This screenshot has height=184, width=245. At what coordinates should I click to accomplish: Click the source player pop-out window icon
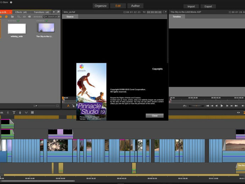(x=164, y=12)
